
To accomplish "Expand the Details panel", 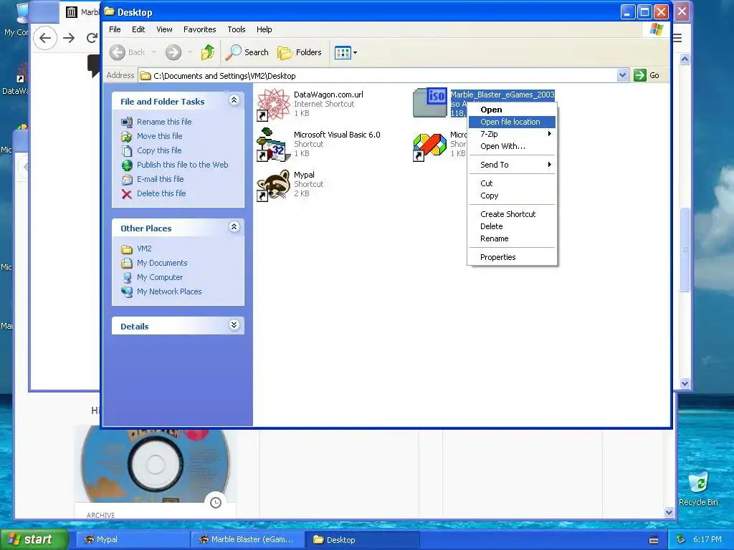I will tap(234, 325).
